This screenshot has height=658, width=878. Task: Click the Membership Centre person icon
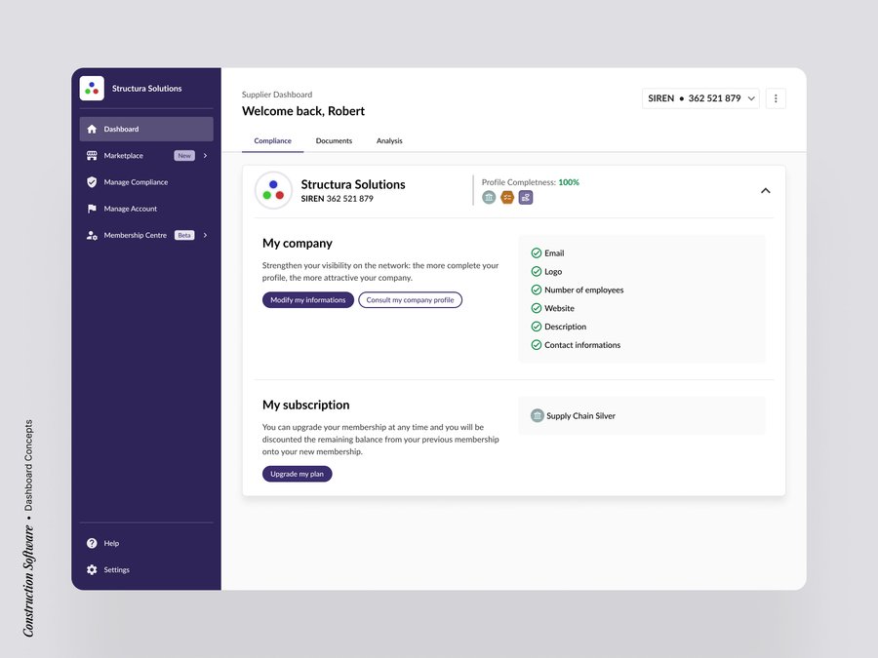click(x=92, y=235)
